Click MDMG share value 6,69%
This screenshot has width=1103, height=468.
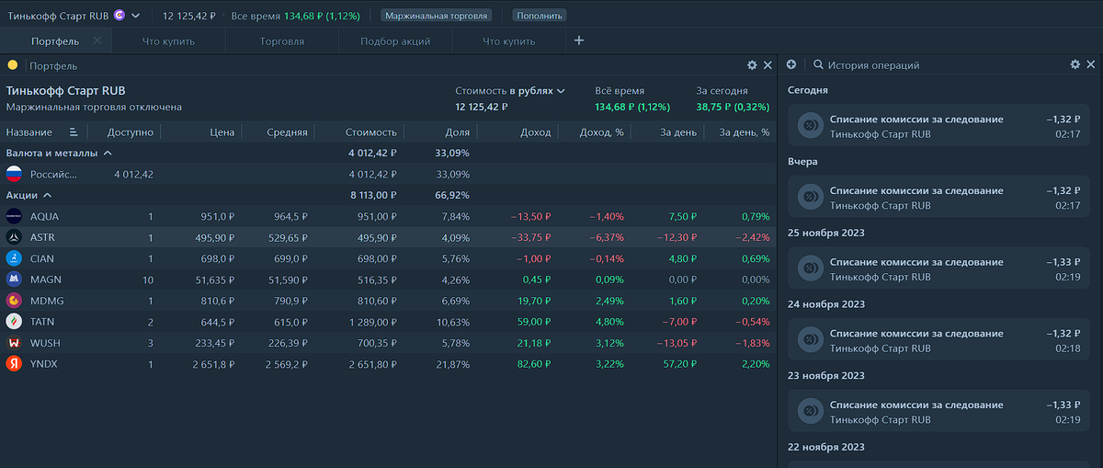pos(455,301)
